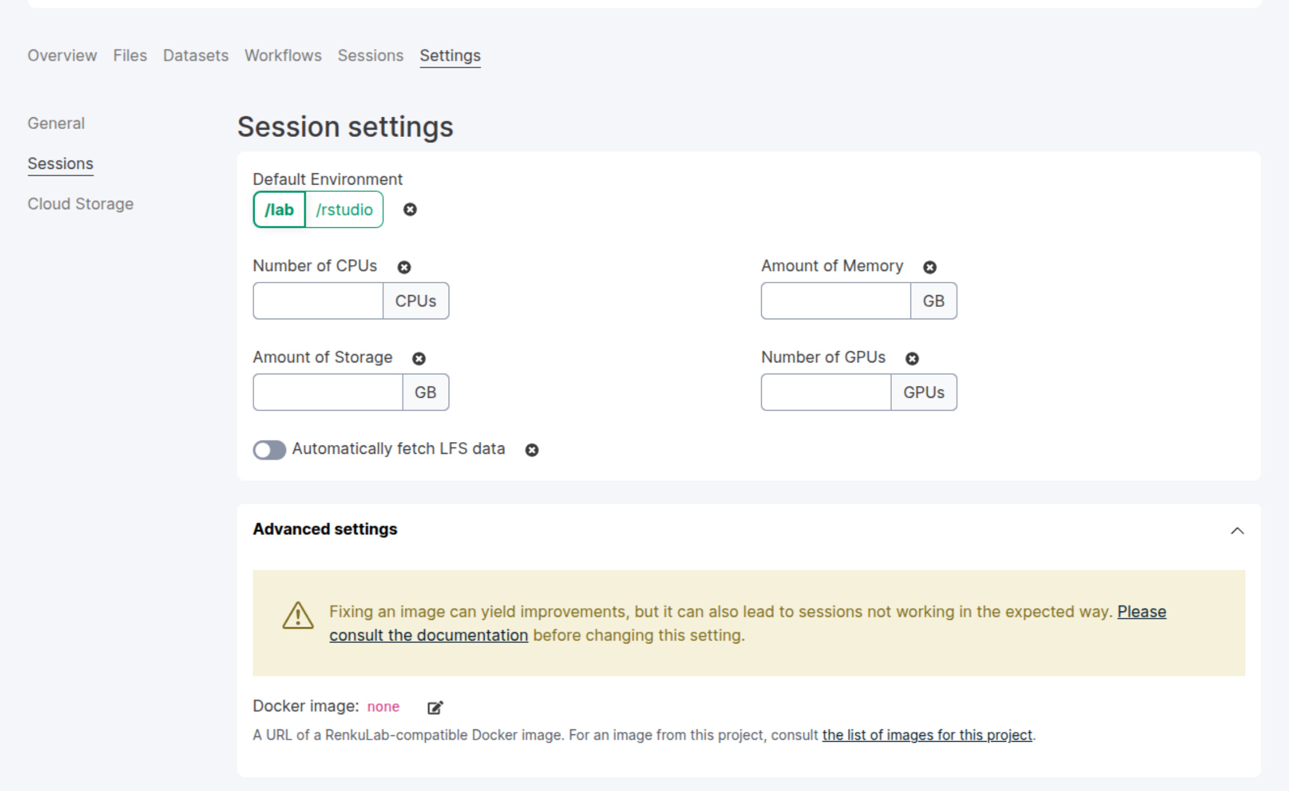Reset the Default Environment setting icon
This screenshot has width=1289, height=791.
click(410, 210)
